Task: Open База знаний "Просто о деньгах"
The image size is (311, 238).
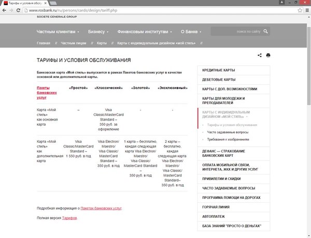Action: pos(234,226)
